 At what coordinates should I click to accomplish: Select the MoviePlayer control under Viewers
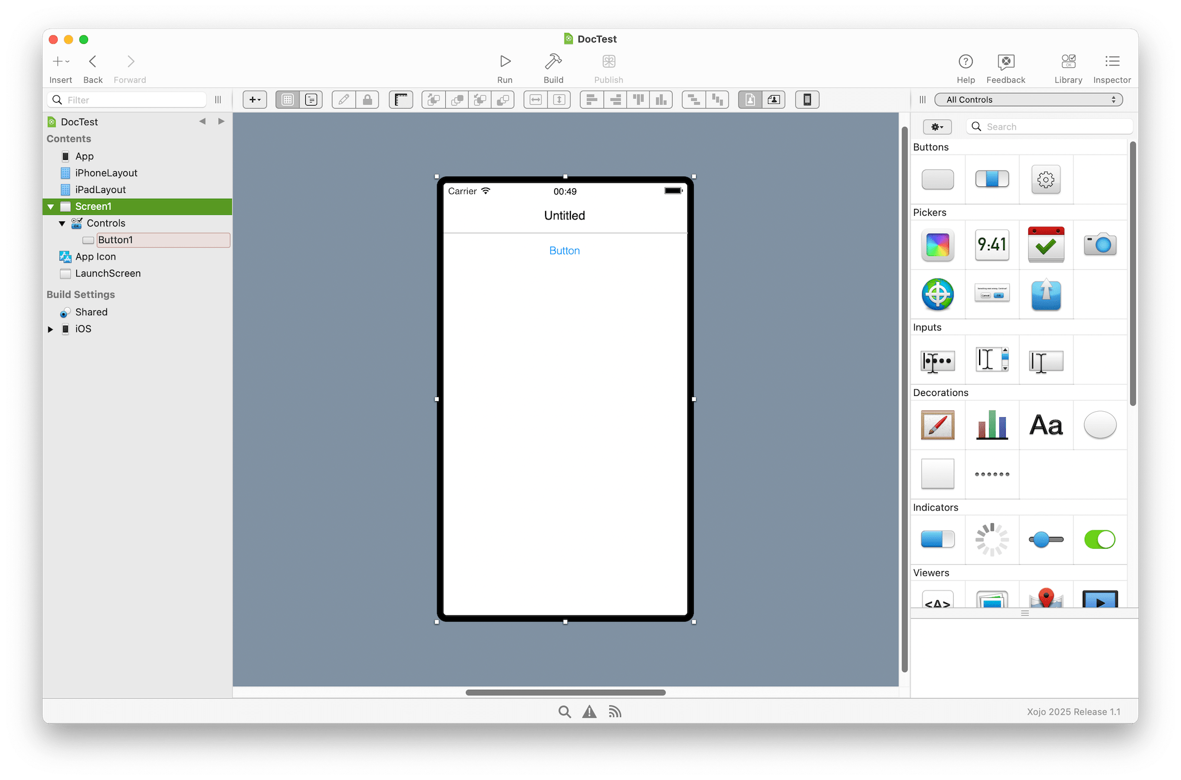coord(1100,599)
